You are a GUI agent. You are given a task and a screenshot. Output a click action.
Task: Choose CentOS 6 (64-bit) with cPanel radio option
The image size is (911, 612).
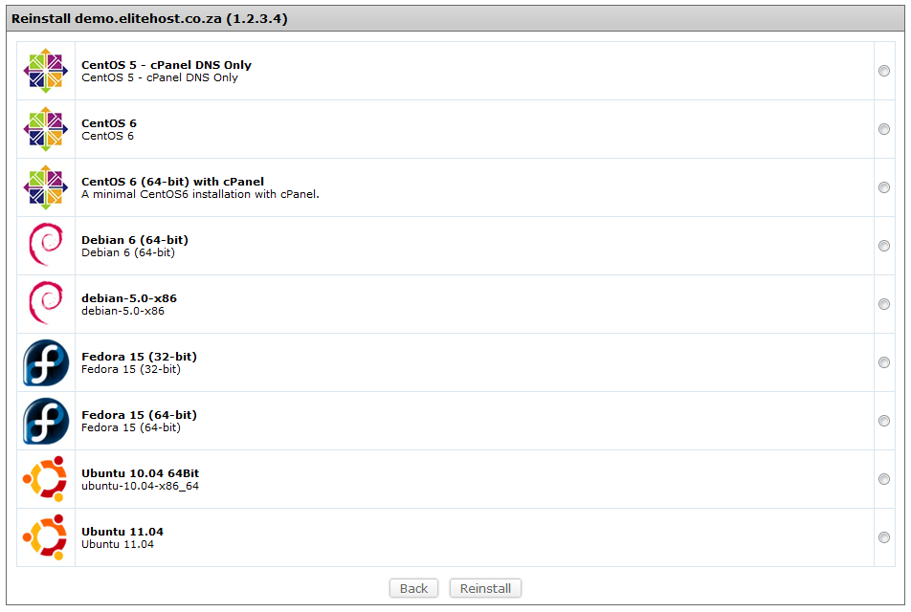click(x=883, y=187)
